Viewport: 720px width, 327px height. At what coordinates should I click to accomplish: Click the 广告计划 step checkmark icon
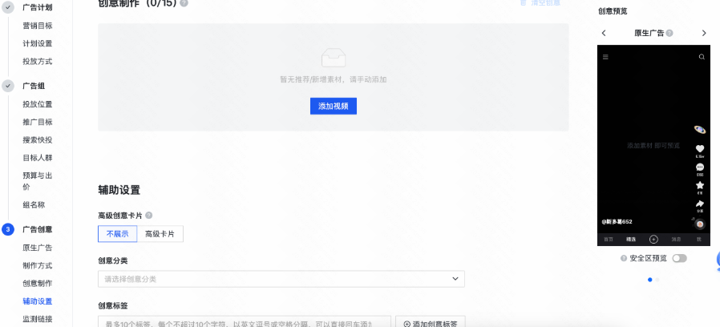tap(8, 7)
